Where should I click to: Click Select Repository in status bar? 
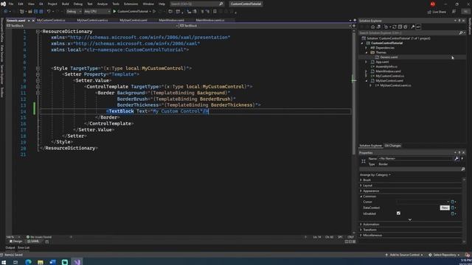(444, 255)
